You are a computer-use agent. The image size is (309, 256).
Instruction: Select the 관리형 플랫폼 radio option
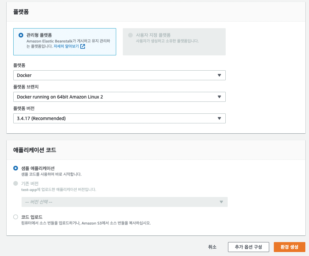click(21, 35)
